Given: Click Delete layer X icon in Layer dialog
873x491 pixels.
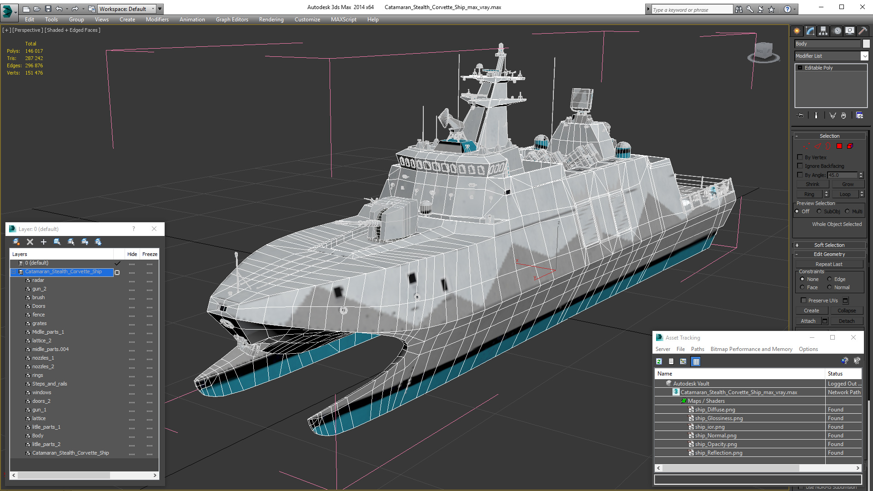Looking at the screenshot, I should (x=30, y=242).
